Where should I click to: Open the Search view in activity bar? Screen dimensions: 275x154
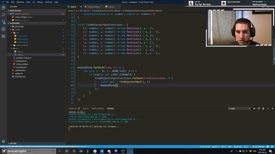pos(3,15)
